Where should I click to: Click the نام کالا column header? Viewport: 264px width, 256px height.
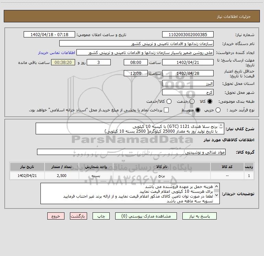pyautogui.click(x=161, y=167)
